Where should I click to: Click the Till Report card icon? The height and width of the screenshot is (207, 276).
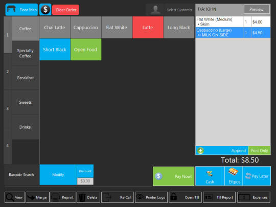click(209, 197)
